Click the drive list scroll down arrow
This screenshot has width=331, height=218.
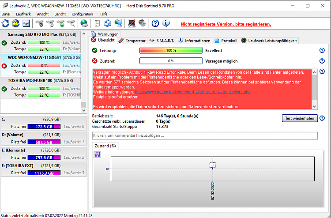pyautogui.click(x=83, y=110)
